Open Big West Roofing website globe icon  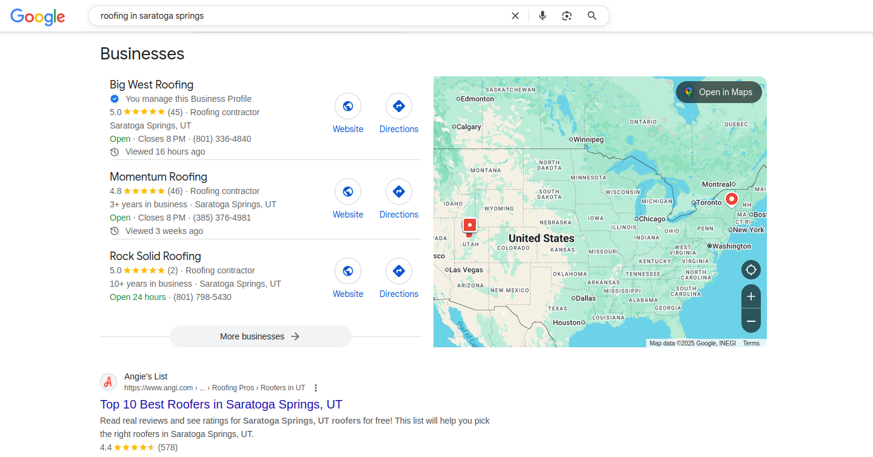point(348,106)
